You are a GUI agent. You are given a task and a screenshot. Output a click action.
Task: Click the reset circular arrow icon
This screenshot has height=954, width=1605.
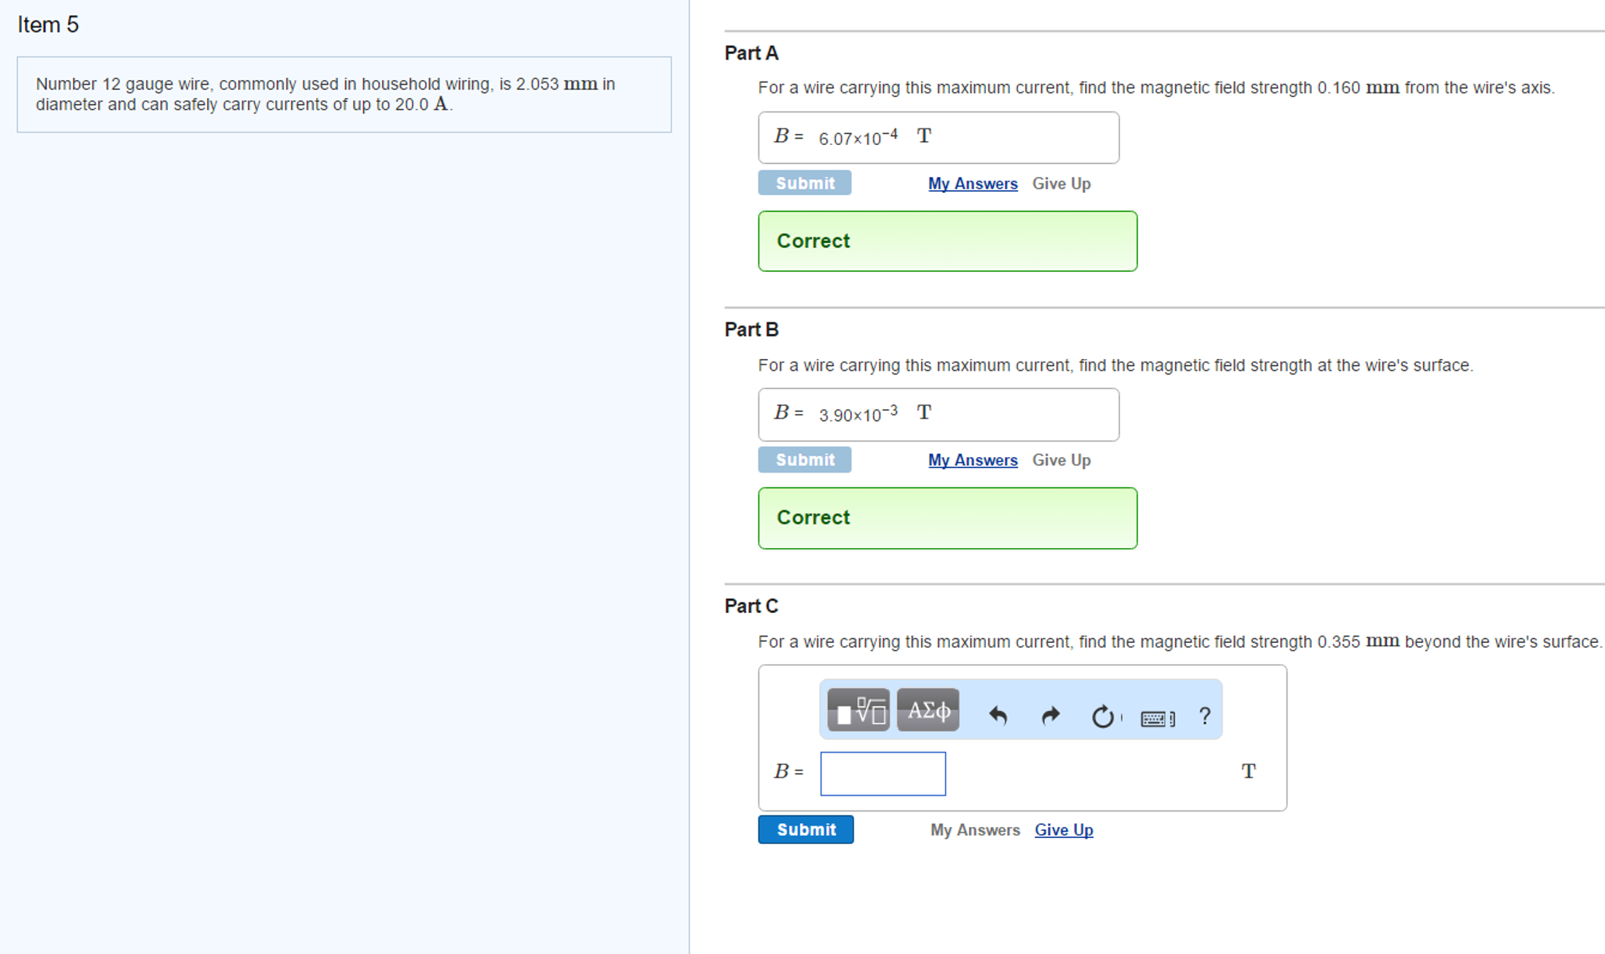coord(1102,716)
